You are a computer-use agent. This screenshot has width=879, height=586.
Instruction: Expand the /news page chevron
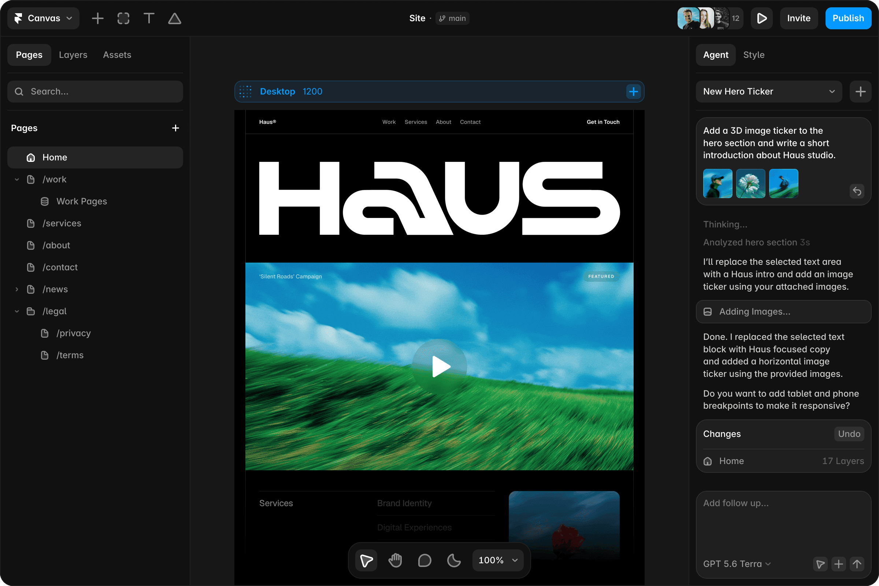point(17,289)
